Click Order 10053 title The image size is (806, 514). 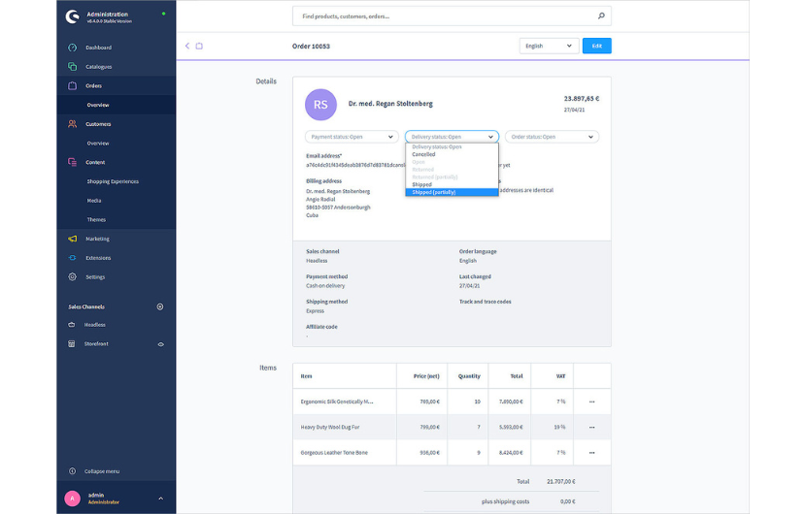pos(311,47)
